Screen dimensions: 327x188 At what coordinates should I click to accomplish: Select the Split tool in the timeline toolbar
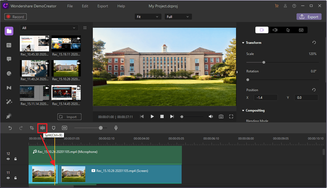42,128
